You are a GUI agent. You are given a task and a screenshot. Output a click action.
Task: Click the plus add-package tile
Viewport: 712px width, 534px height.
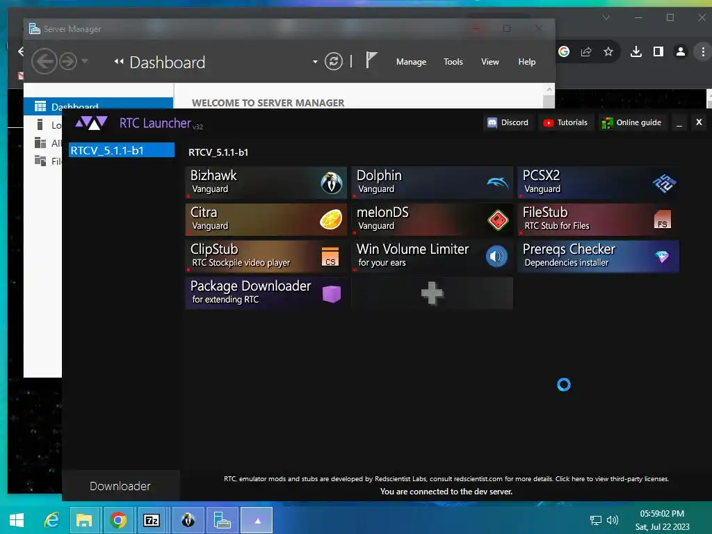point(432,293)
